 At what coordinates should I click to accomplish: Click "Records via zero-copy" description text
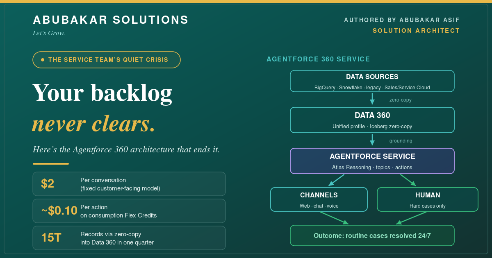point(111,234)
